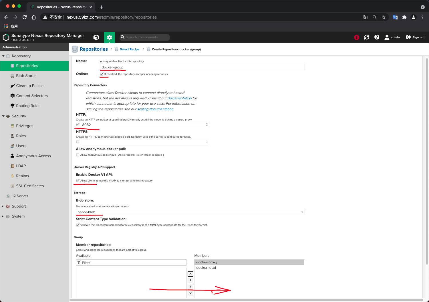Open Roles in sidebar
429x302 pixels.
(34, 136)
